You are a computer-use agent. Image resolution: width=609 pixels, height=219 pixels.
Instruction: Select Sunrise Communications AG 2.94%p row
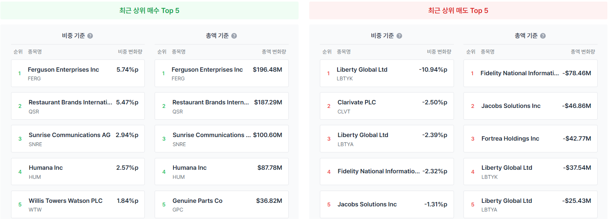click(78, 139)
